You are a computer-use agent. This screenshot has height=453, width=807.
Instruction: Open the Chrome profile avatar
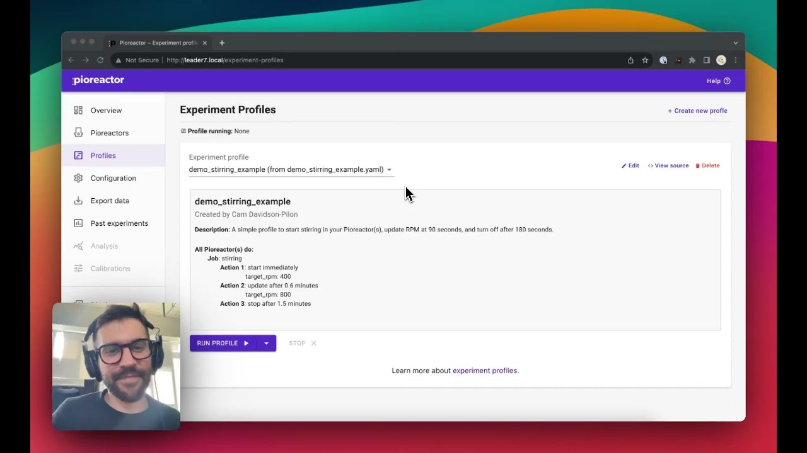click(721, 60)
